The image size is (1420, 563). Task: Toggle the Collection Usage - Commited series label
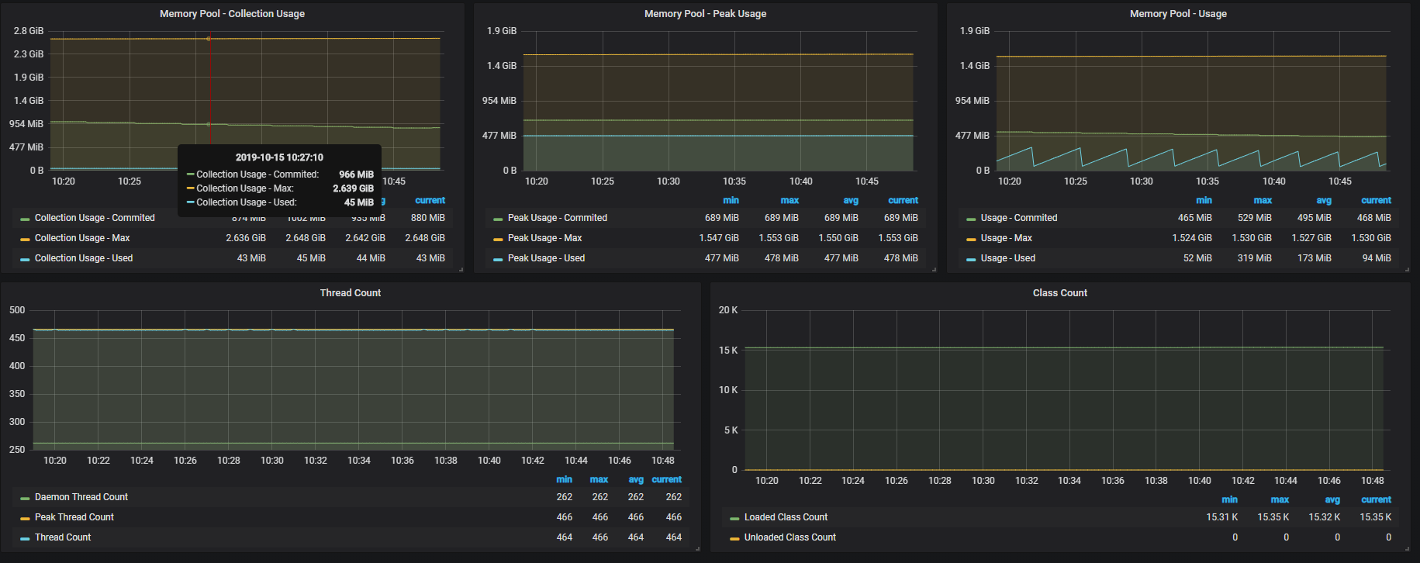click(95, 218)
